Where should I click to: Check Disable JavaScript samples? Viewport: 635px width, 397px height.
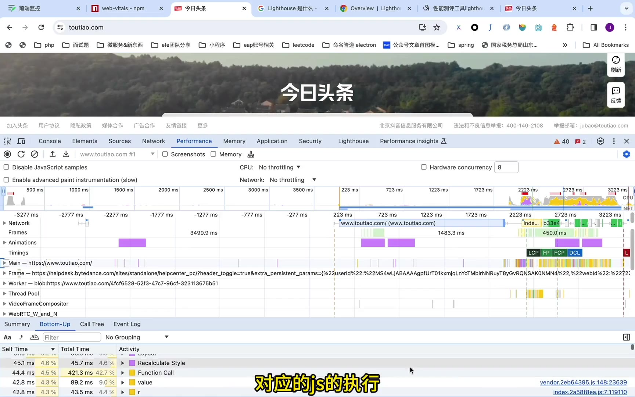[6, 167]
